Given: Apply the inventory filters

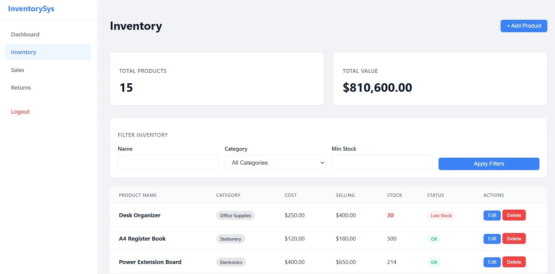Looking at the screenshot, I should (489, 164).
